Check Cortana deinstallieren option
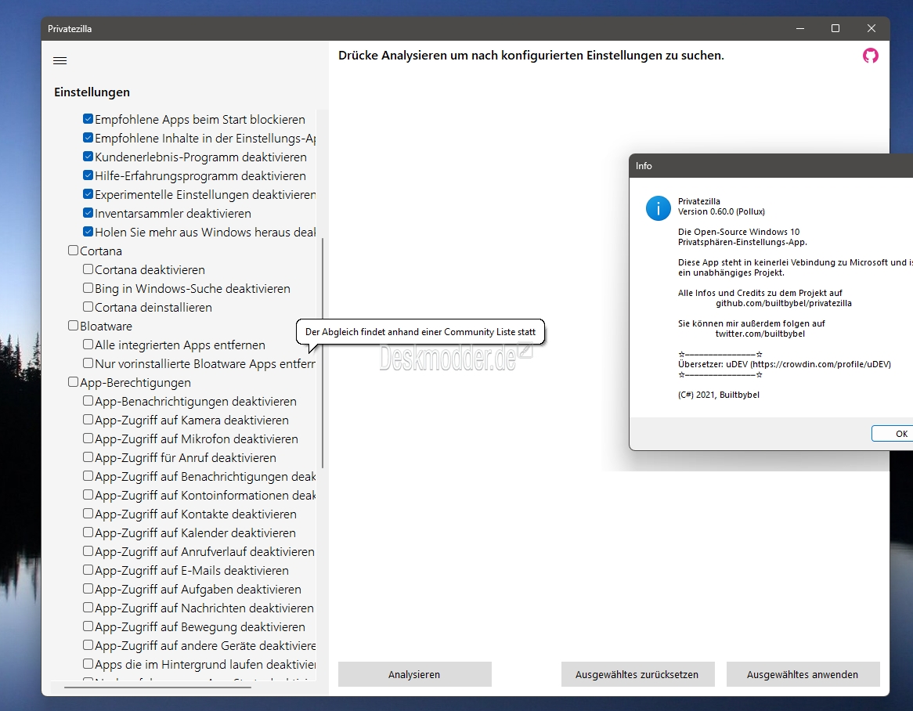This screenshot has width=913, height=711. click(x=88, y=307)
